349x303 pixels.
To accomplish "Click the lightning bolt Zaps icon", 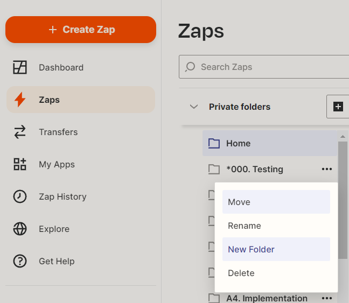I will coord(20,100).
